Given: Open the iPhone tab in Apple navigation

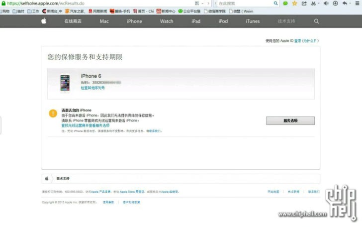Looking at the screenshot, I should coord(134,21).
